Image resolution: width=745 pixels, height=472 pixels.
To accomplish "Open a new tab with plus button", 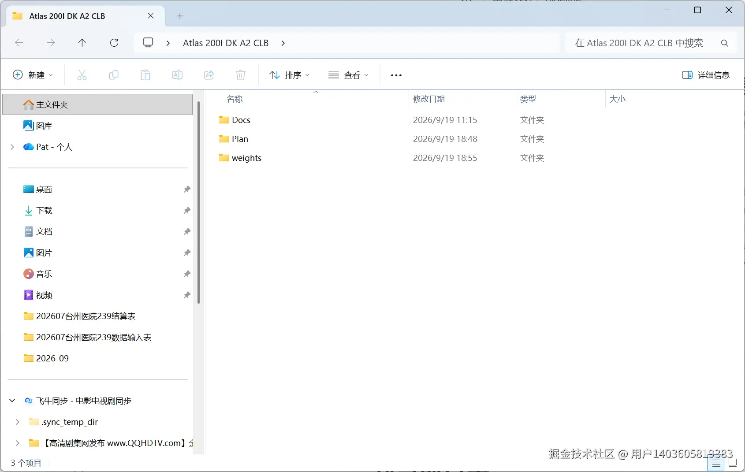I will coord(180,16).
